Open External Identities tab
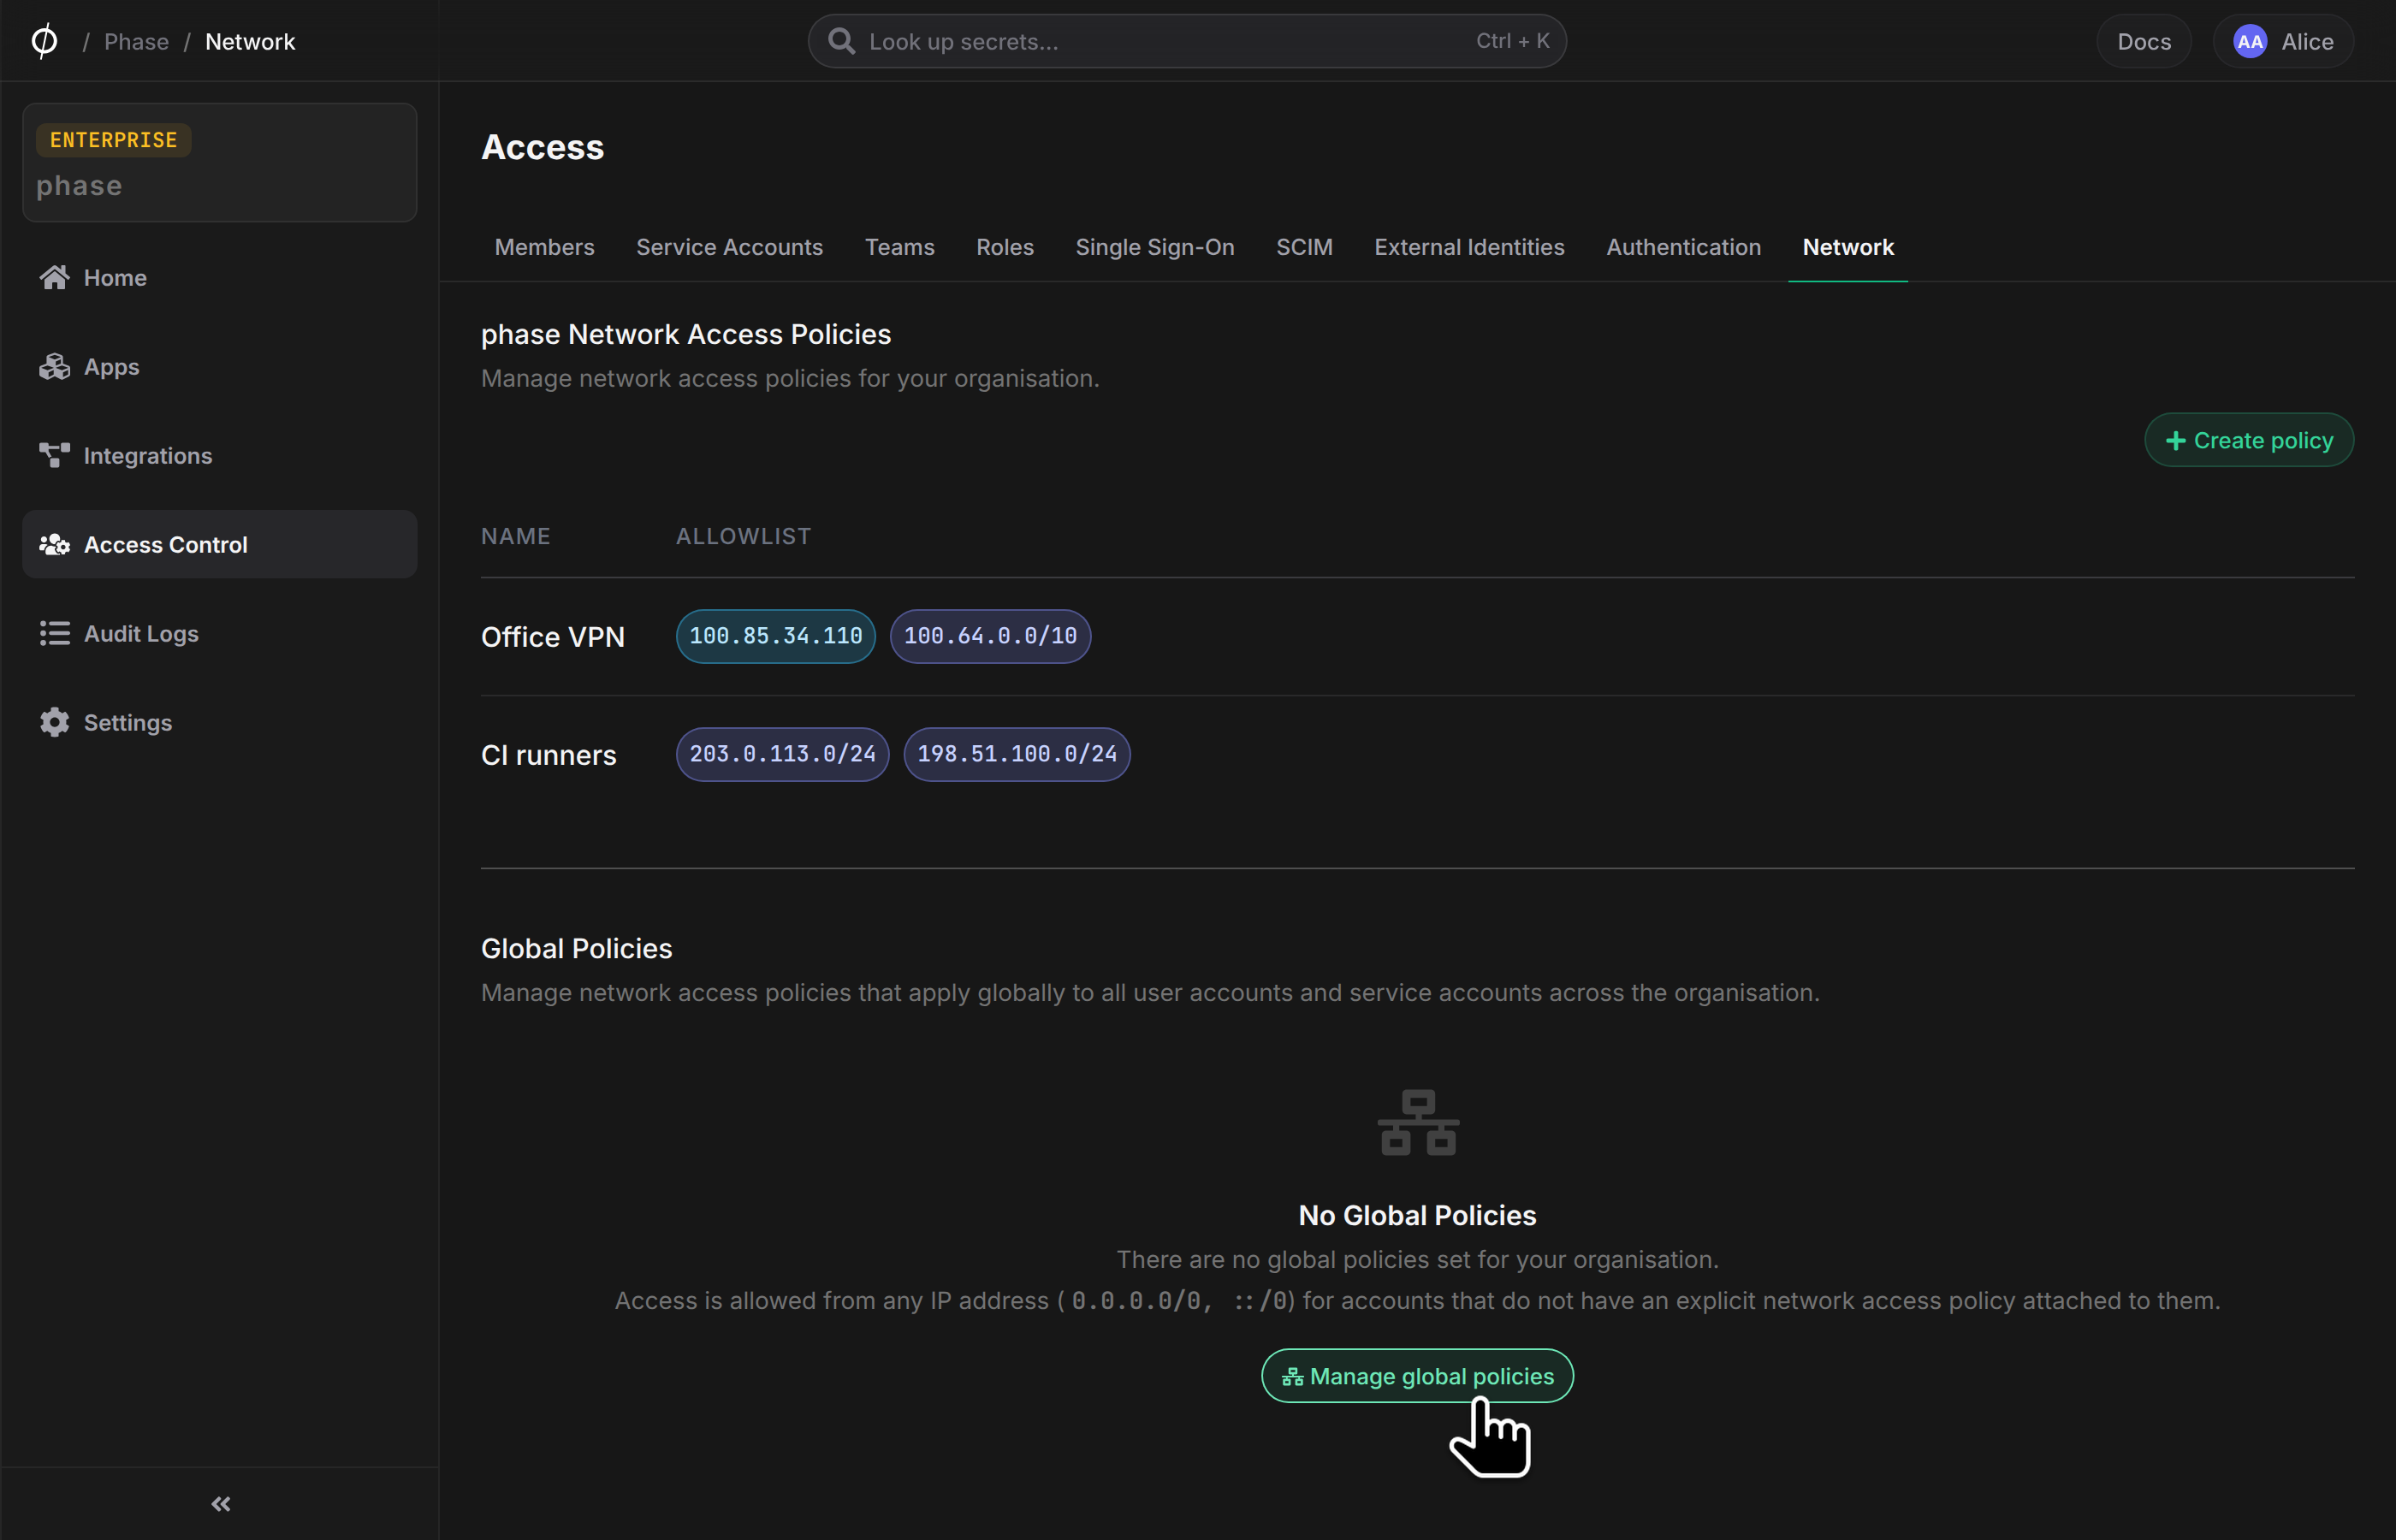2396x1540 pixels. (x=1469, y=247)
